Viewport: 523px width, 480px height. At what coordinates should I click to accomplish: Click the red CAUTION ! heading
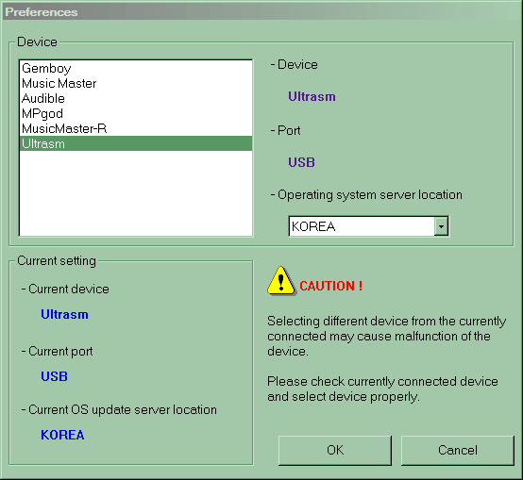pos(330,286)
